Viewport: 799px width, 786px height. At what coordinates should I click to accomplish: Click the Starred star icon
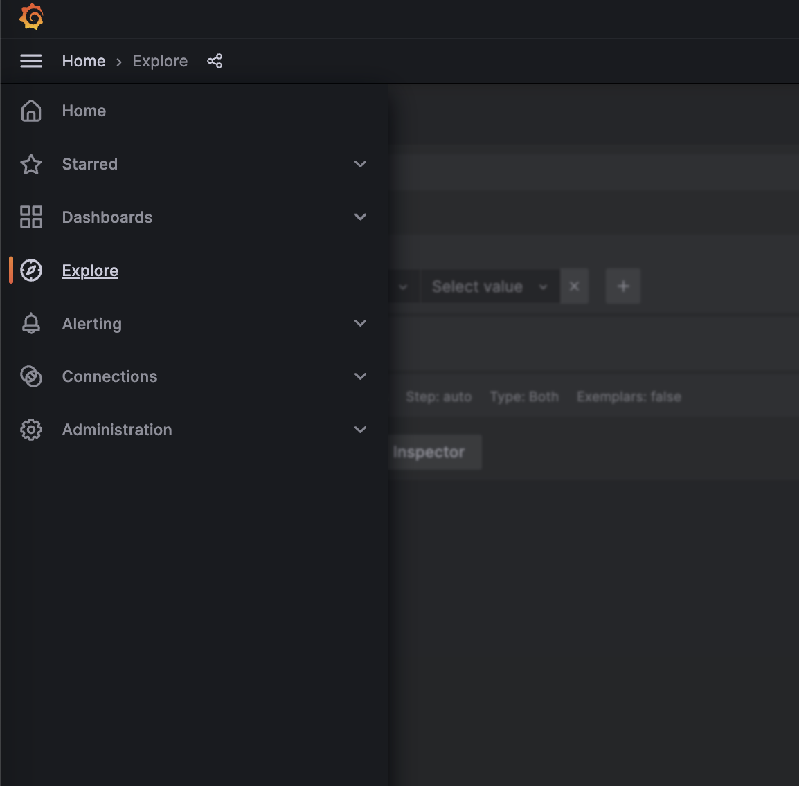click(x=31, y=164)
